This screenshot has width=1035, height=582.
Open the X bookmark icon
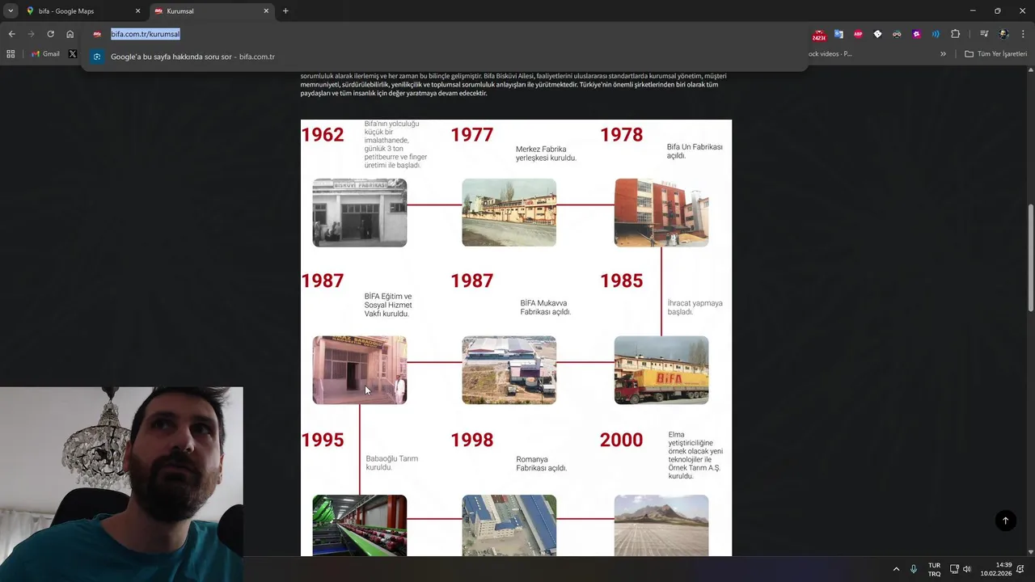pos(73,54)
